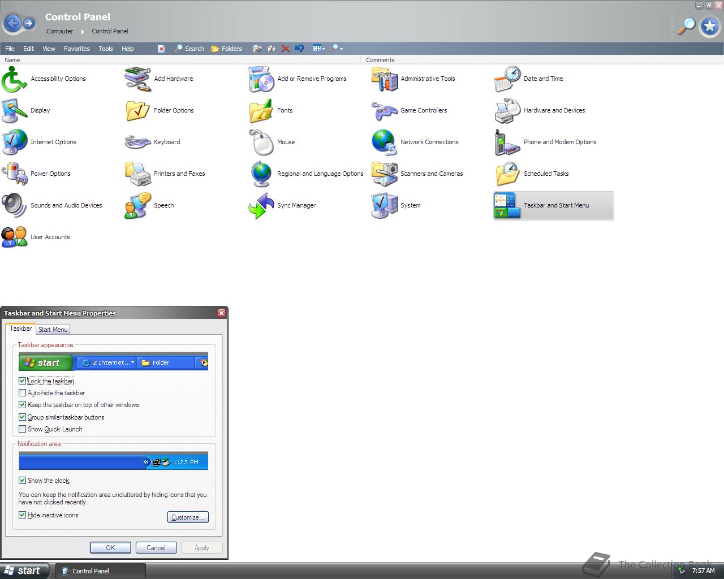Click the red X delete toolbar icon

[286, 49]
